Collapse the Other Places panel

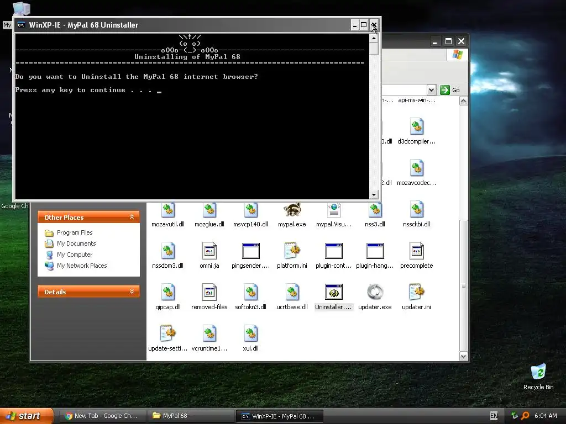click(132, 217)
